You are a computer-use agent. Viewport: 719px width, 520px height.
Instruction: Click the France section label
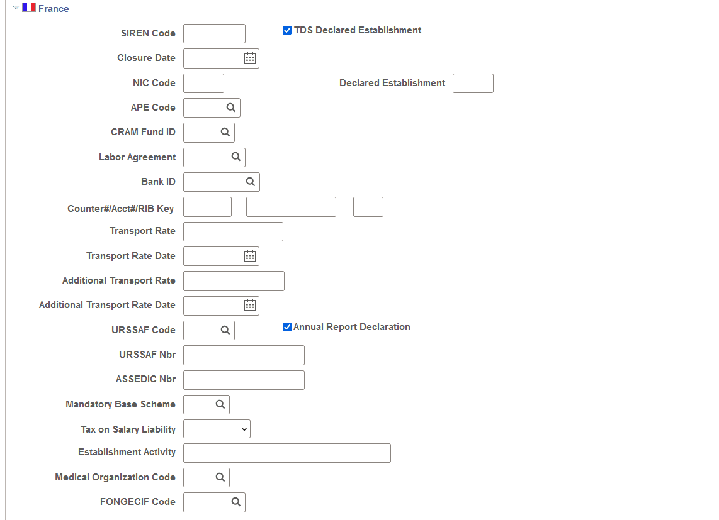click(x=52, y=8)
